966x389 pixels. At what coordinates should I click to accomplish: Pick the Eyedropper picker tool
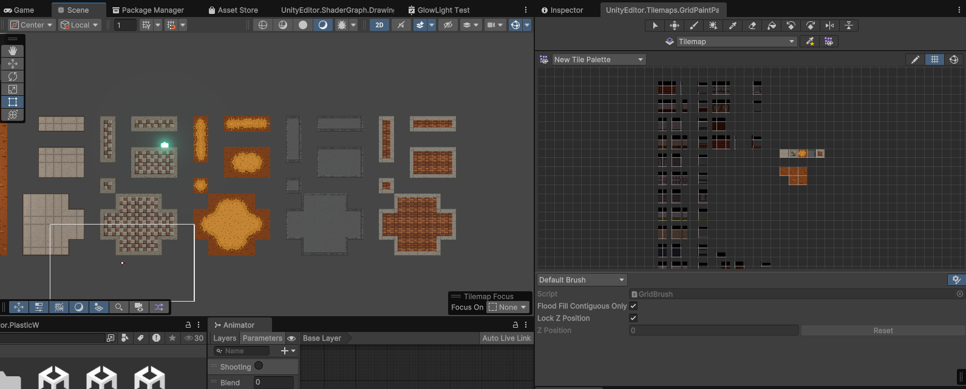733,25
